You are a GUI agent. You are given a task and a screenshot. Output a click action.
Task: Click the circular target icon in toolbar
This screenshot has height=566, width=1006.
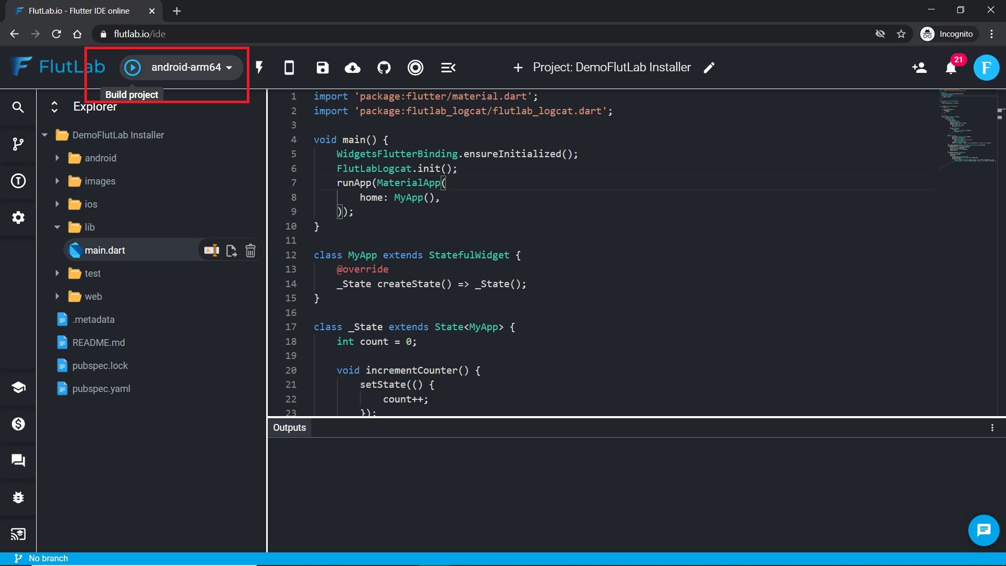pos(415,68)
